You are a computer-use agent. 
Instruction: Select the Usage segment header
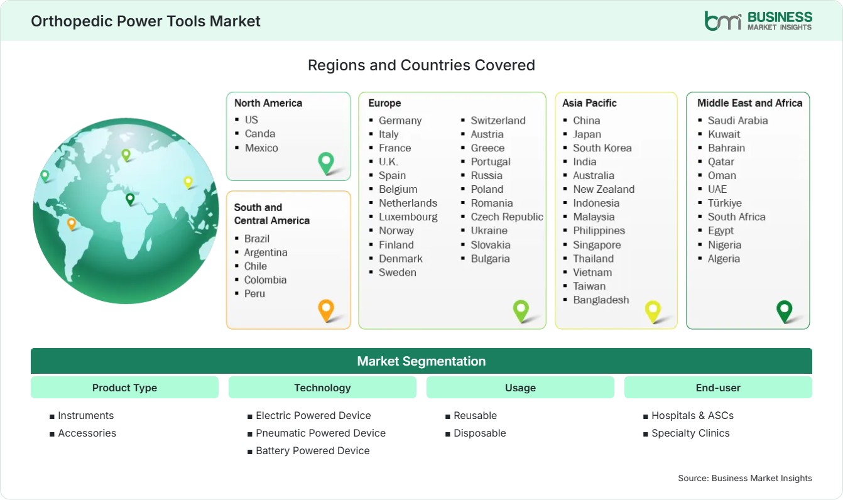520,388
